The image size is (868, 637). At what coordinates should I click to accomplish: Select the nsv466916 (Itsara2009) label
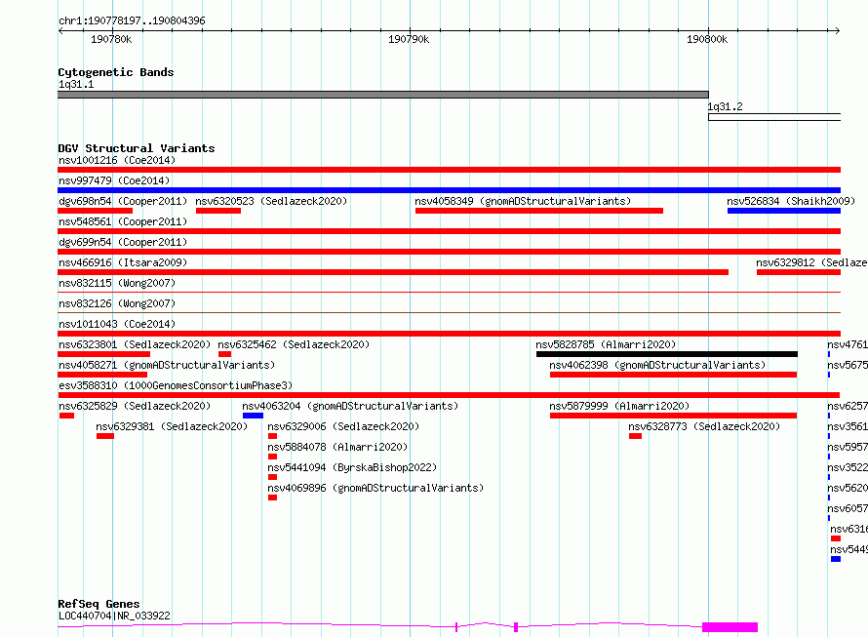[123, 262]
